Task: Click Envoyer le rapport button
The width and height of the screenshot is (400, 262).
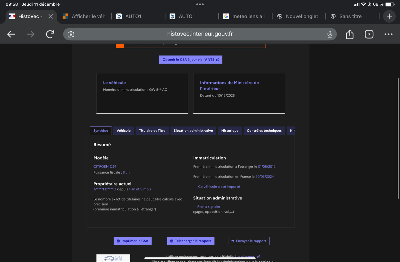Action: [249, 241]
